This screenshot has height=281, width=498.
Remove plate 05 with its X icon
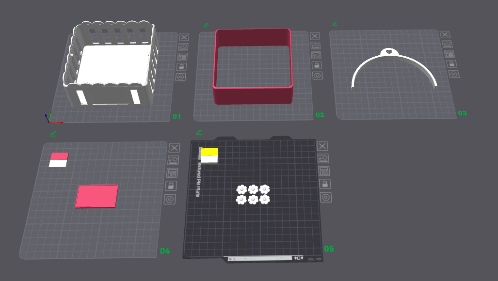322,146
